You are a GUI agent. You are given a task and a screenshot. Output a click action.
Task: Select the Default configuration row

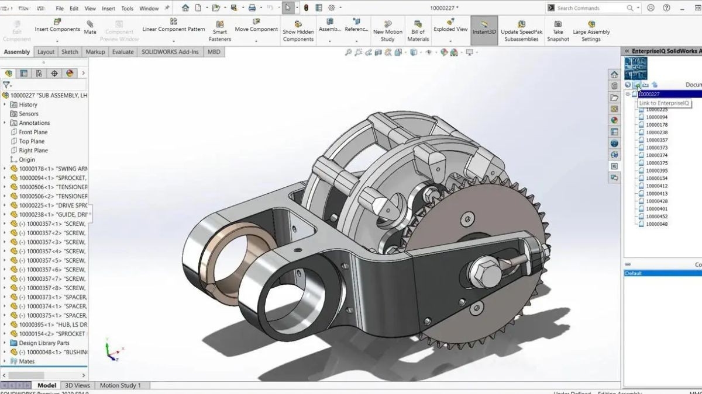click(663, 273)
